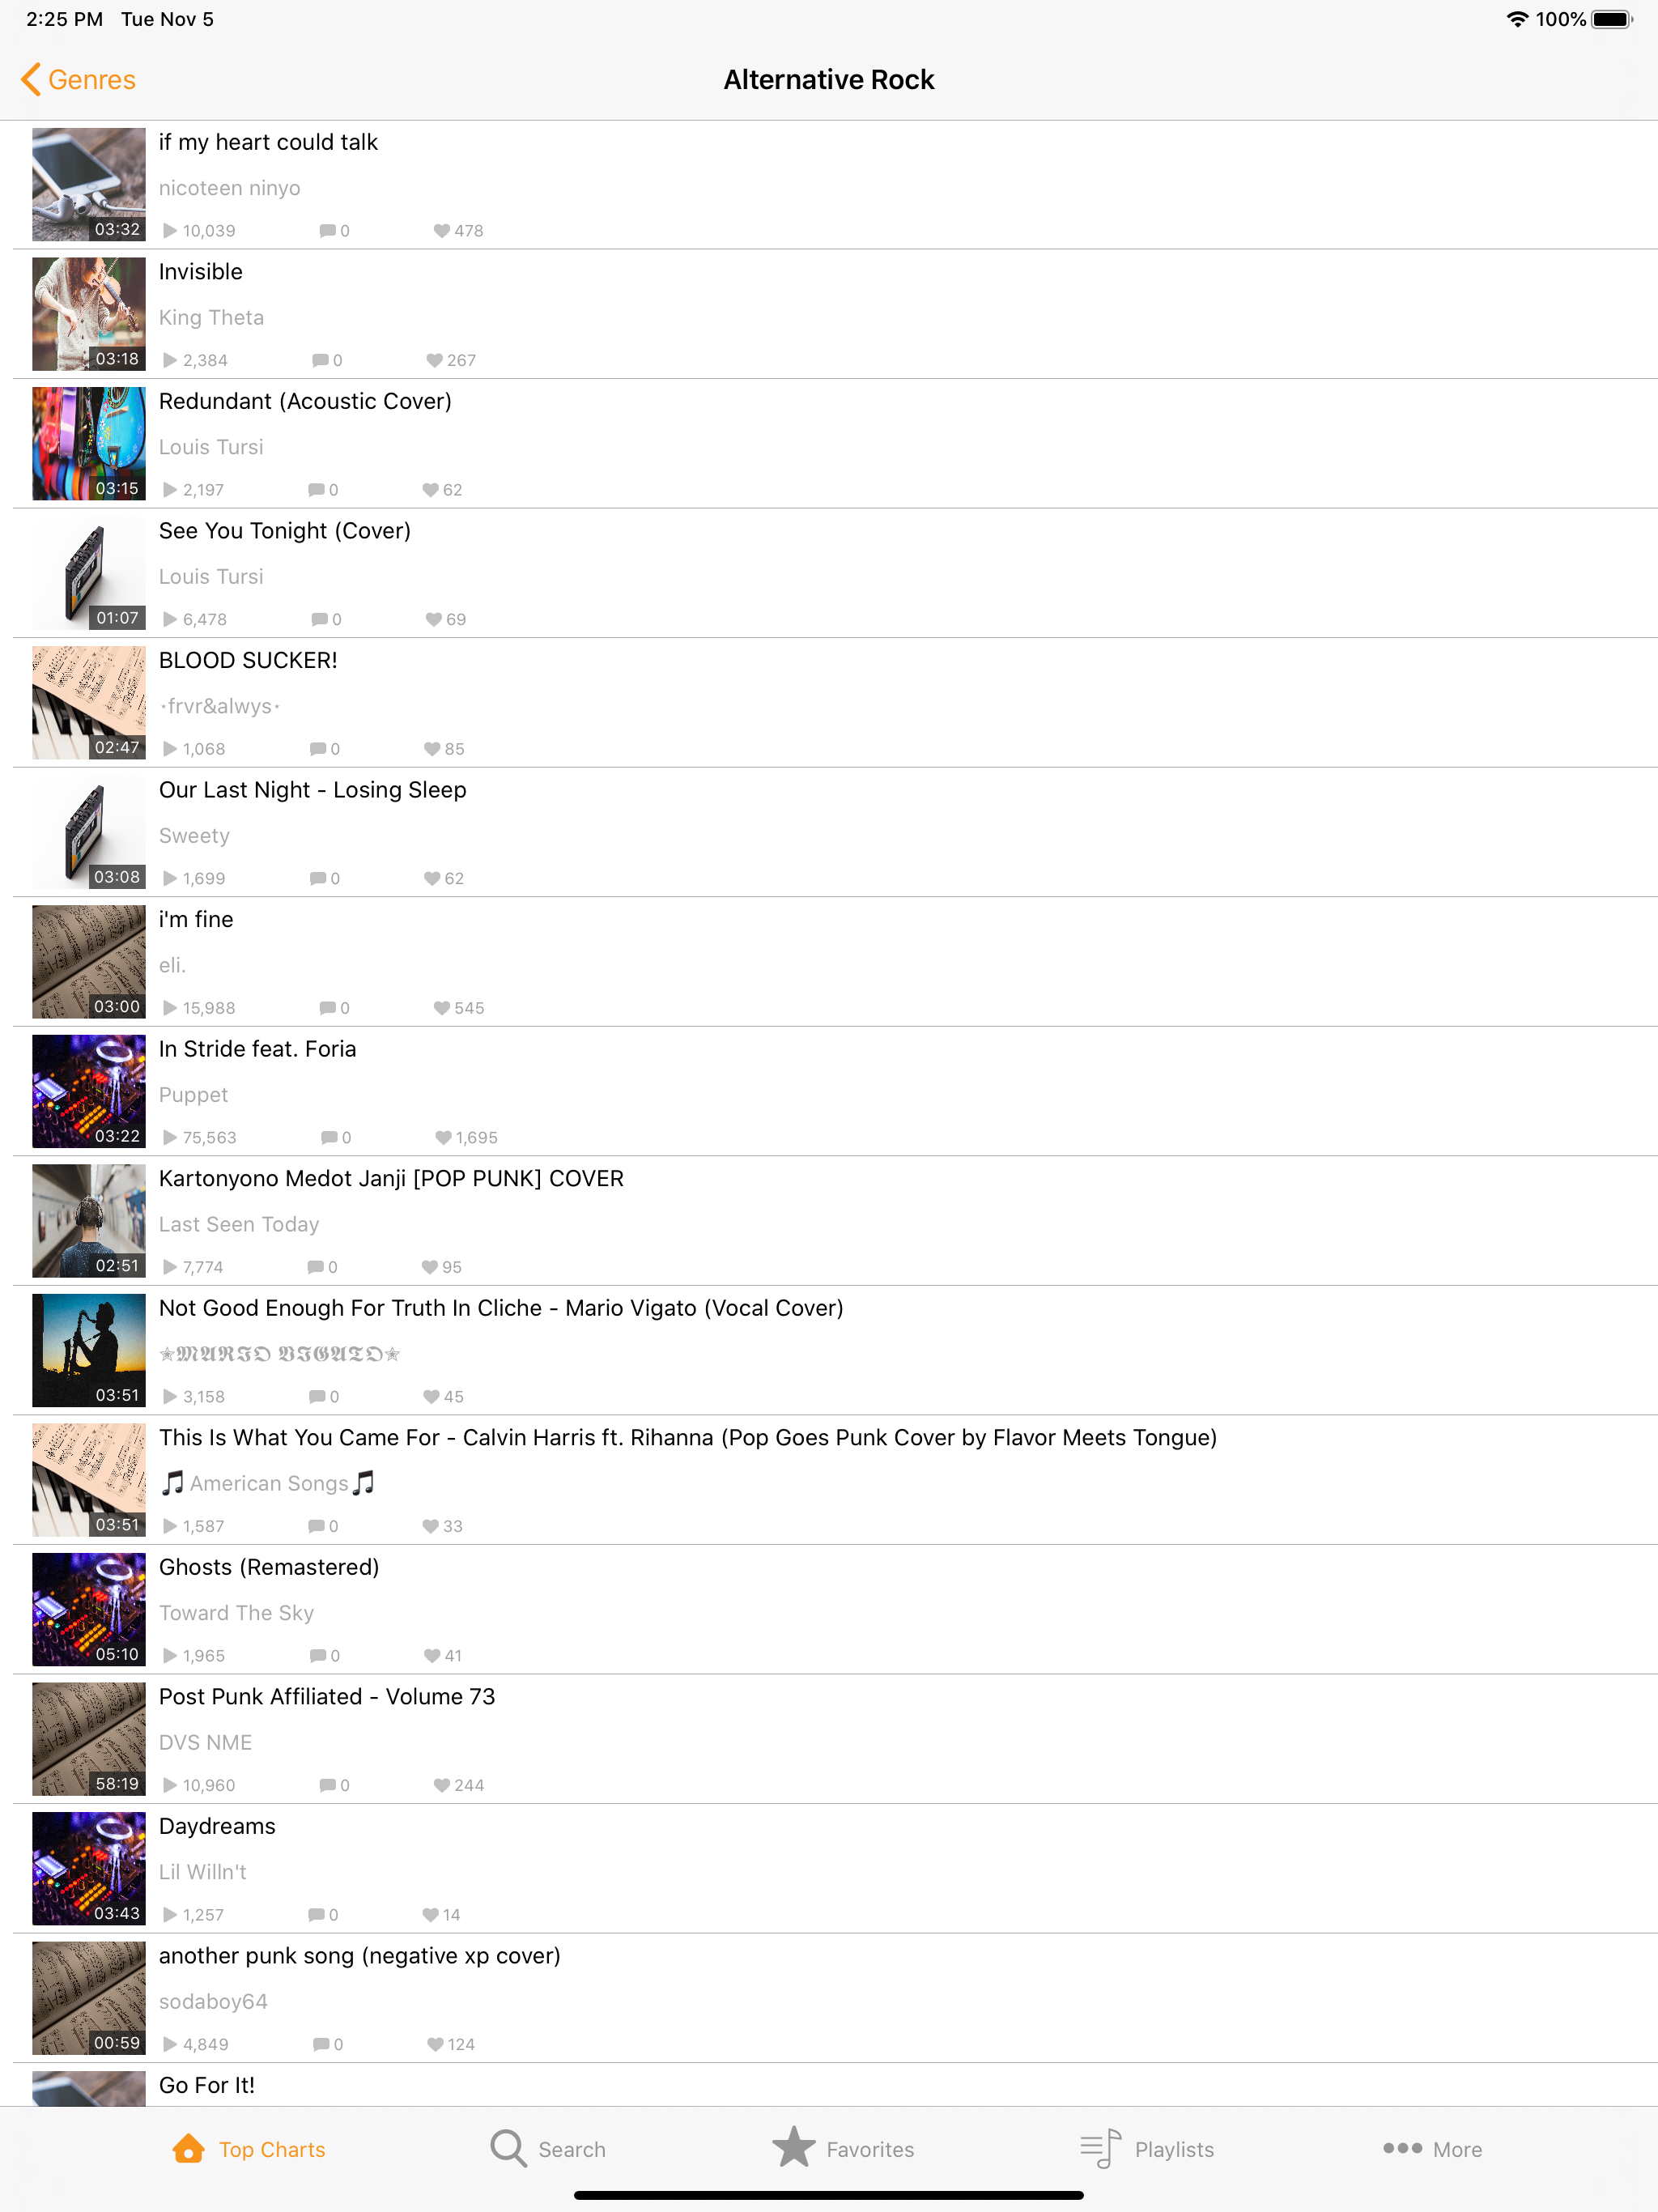Tap the Favorites star icon

tap(794, 2147)
